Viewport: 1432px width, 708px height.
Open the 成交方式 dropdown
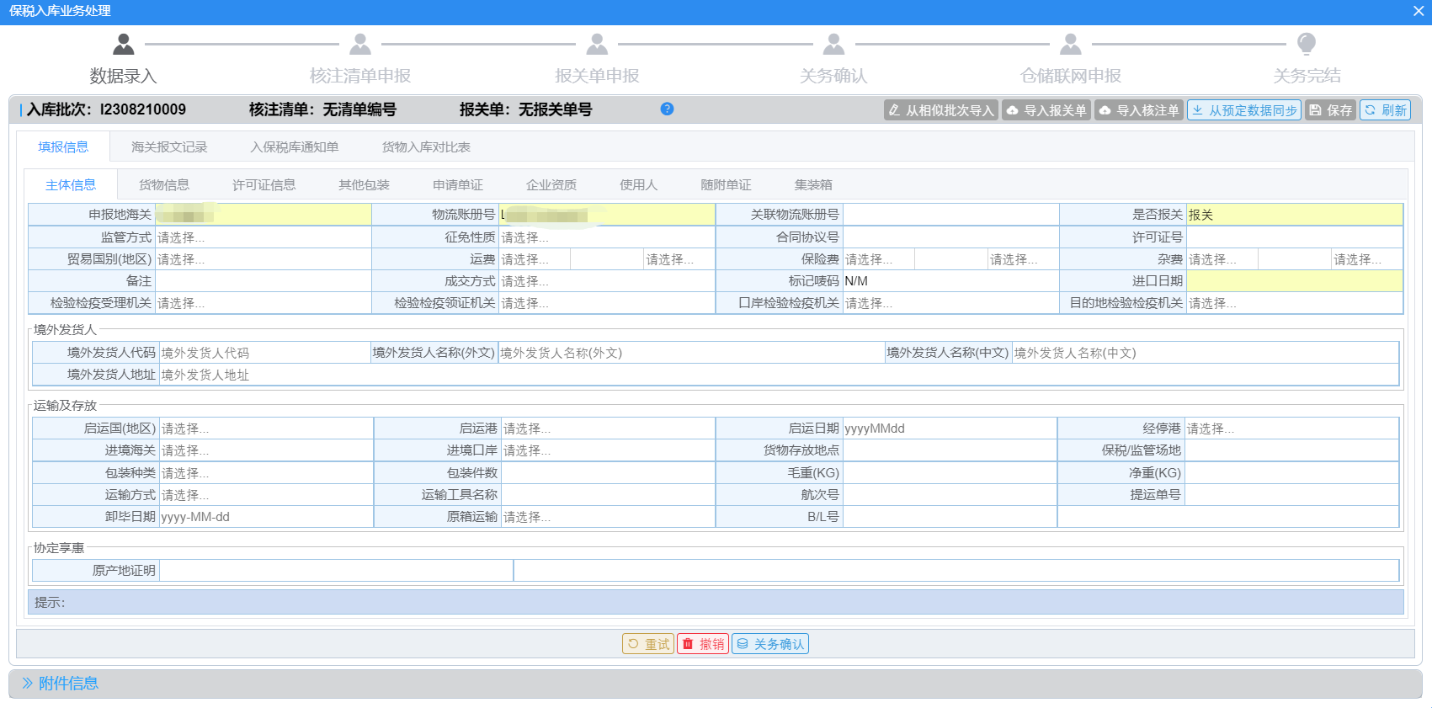pos(606,281)
